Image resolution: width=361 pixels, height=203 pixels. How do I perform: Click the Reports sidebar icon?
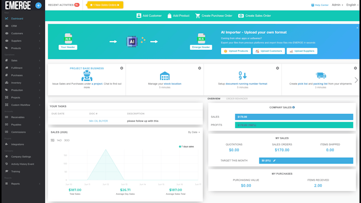(x=7, y=183)
